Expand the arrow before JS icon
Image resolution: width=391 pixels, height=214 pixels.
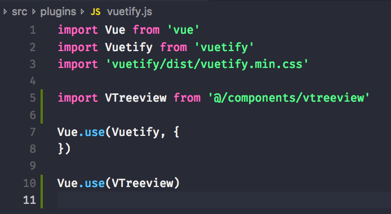[82, 12]
